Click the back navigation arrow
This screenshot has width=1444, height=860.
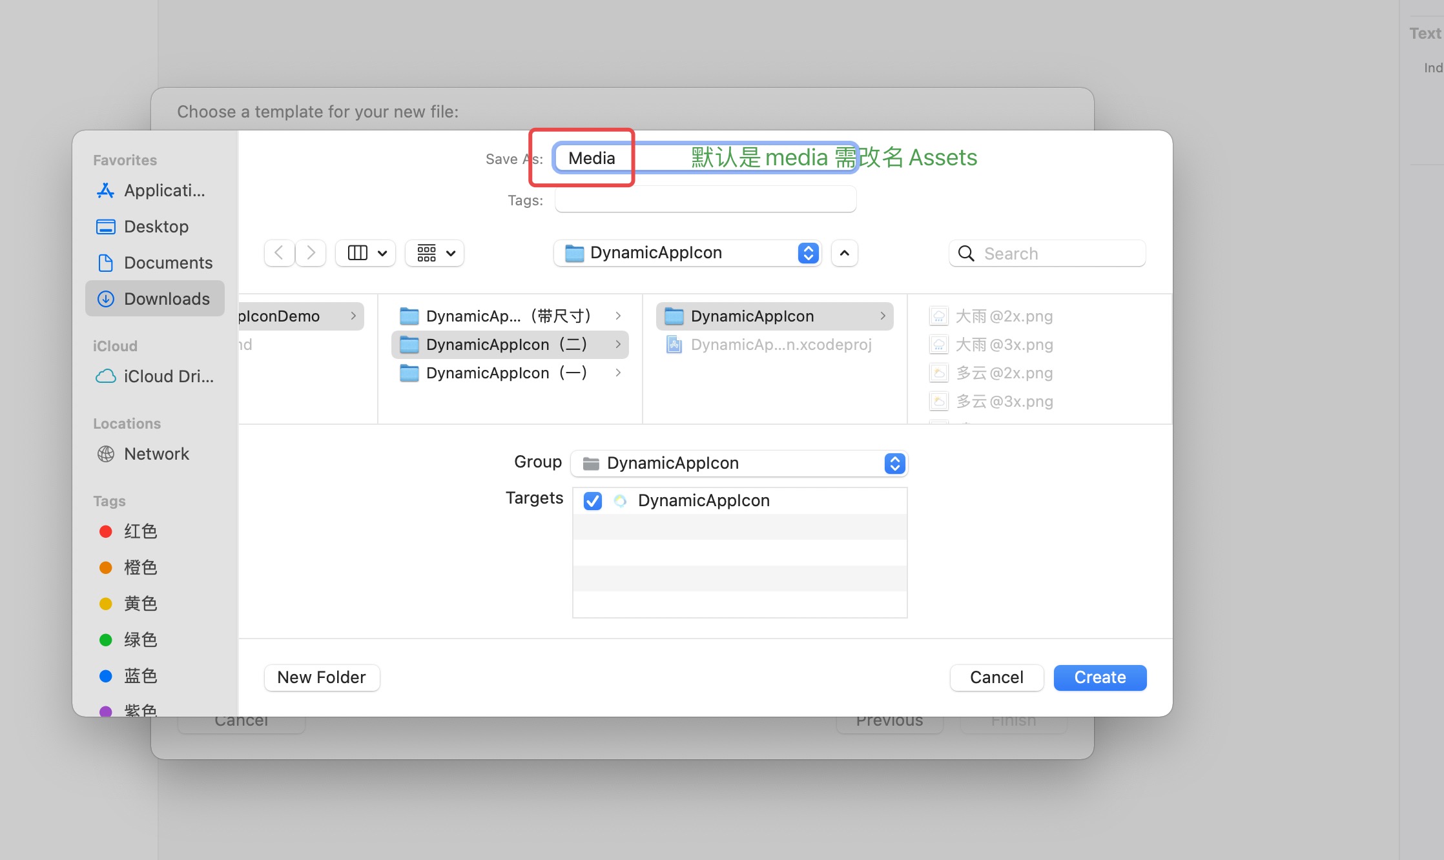(x=279, y=252)
